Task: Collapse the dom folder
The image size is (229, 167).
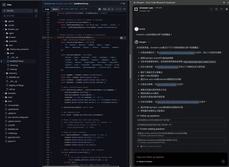Action: [4, 45]
